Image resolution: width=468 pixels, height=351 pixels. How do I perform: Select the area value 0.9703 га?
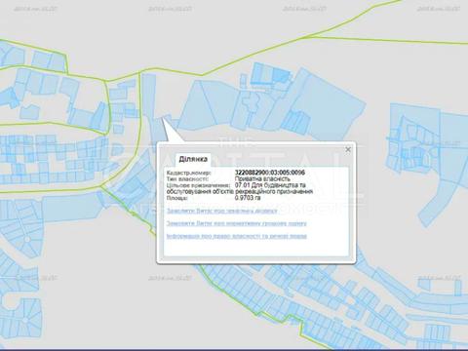pyautogui.click(x=248, y=198)
